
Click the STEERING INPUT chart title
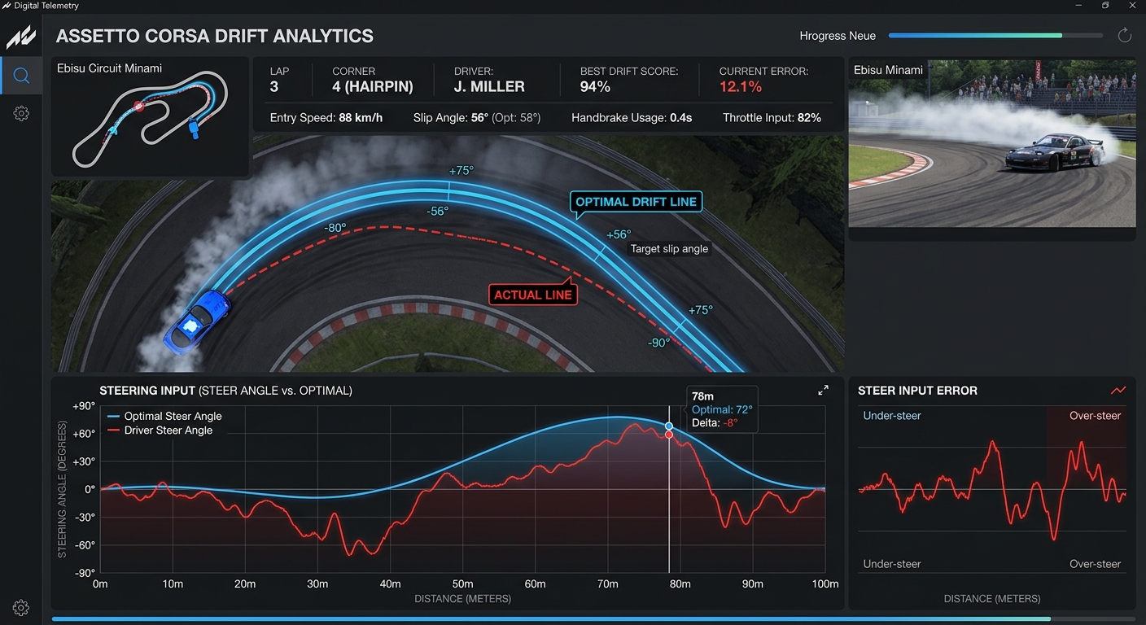tap(225, 391)
